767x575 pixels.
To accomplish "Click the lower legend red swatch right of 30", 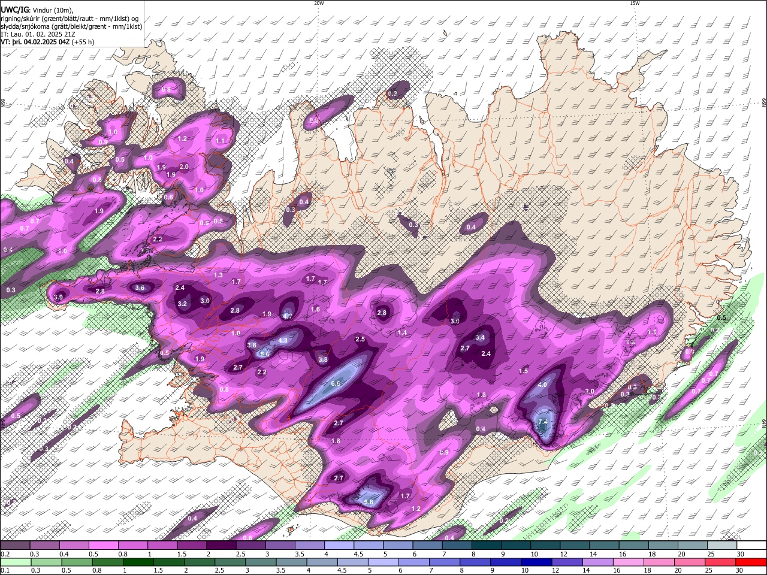I will [x=751, y=562].
